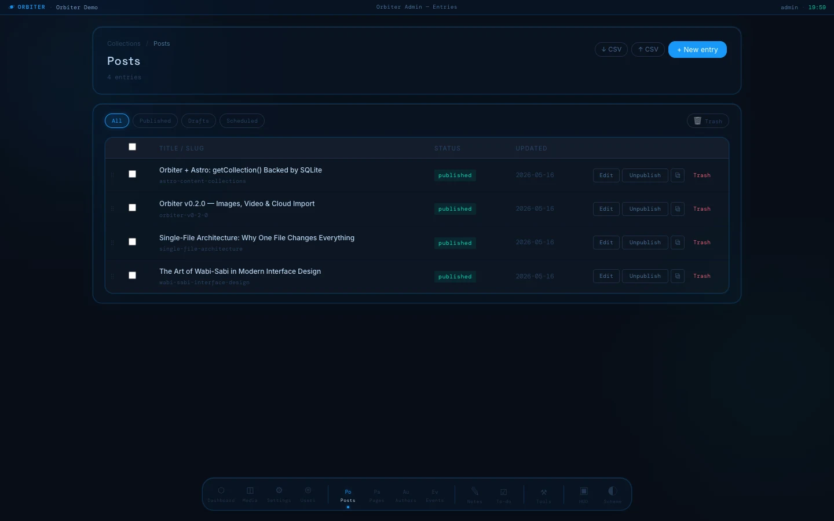Open Events collection in the dock

(435, 496)
